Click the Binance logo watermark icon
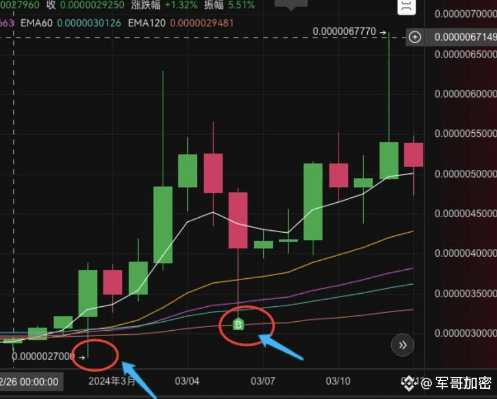Image resolution: width=497 pixels, height=399 pixels. 408,384
